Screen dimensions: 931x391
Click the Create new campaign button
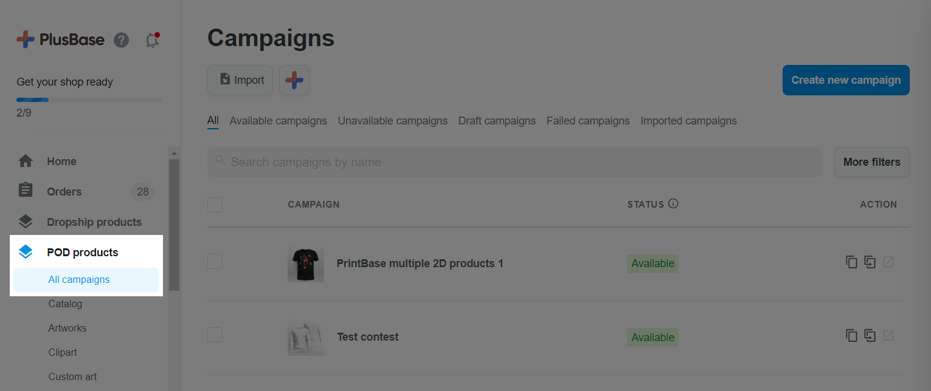pyautogui.click(x=846, y=80)
